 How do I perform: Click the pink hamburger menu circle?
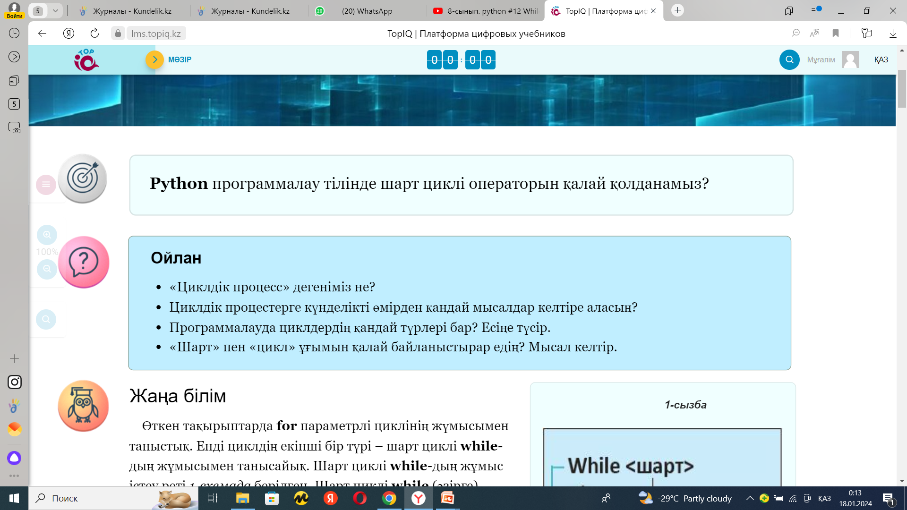(46, 185)
